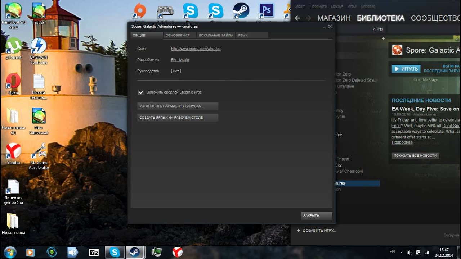Select the Opera browser desktop icon
The width and height of the screenshot is (461, 259).
pyautogui.click(x=13, y=84)
